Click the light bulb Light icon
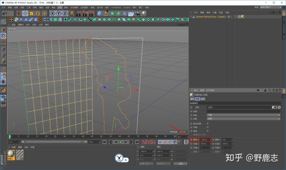The height and width of the screenshot is (170, 286). (x=144, y=14)
